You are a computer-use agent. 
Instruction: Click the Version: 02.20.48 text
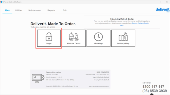coord(52,75)
